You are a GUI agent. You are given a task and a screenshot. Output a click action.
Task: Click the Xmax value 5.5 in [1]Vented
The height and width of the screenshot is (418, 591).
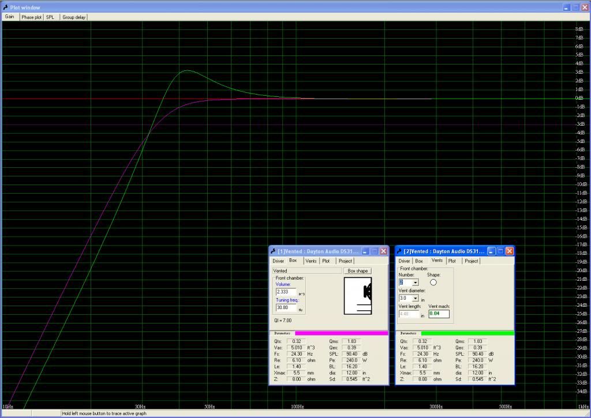(x=296, y=373)
